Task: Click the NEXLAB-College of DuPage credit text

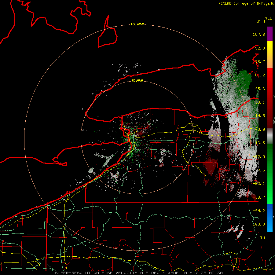Action: click(x=244, y=3)
